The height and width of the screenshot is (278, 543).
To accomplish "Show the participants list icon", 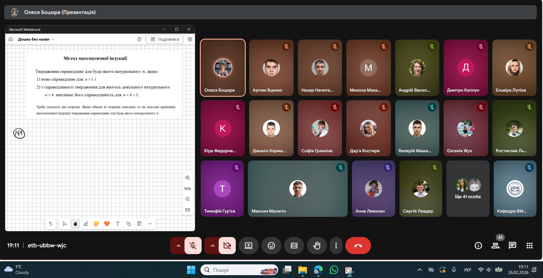I will [495, 246].
